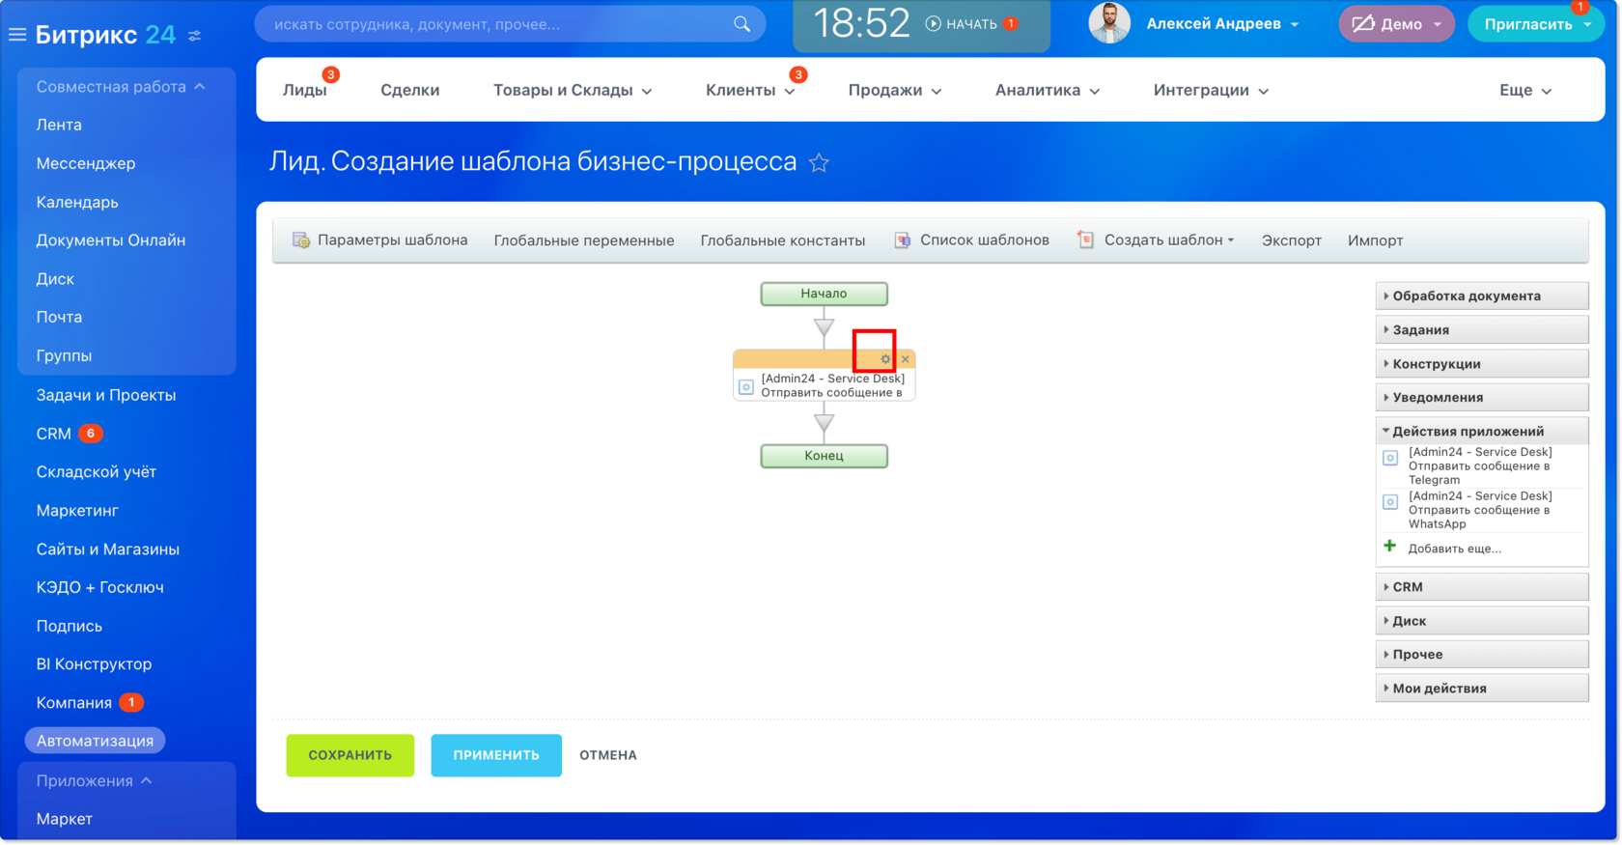This screenshot has height=845, width=1622.
Task: Open CRM in sidebar
Action: (54, 434)
